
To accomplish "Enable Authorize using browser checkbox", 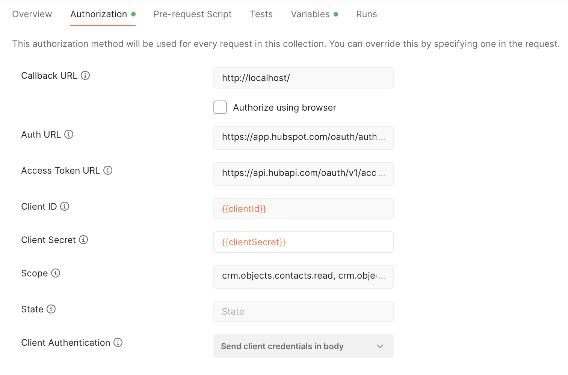I will click(220, 107).
